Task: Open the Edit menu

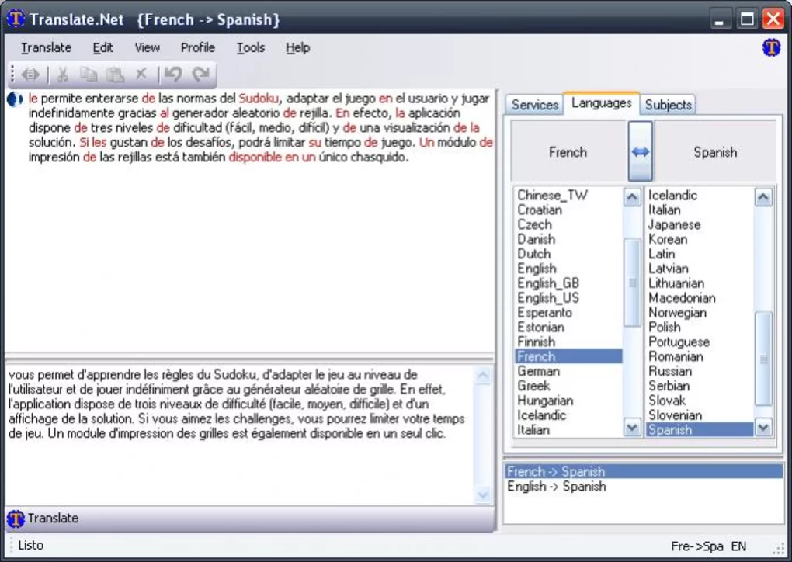Action: coord(102,47)
